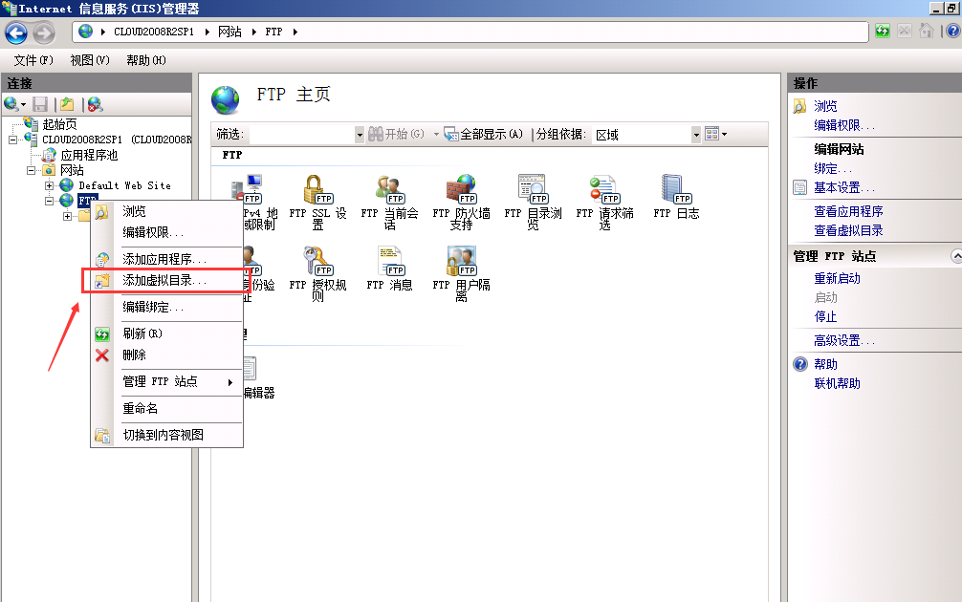
Task: Click 重新启动 under 管理 FTP 站点
Action: [837, 278]
